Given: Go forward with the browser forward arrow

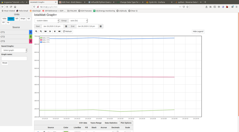Looking at the screenshot, I should click(x=7, y=7).
